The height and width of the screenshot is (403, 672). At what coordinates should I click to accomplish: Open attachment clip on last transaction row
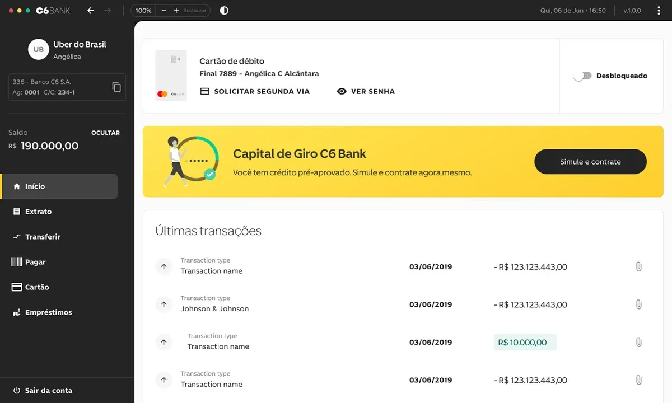click(638, 380)
